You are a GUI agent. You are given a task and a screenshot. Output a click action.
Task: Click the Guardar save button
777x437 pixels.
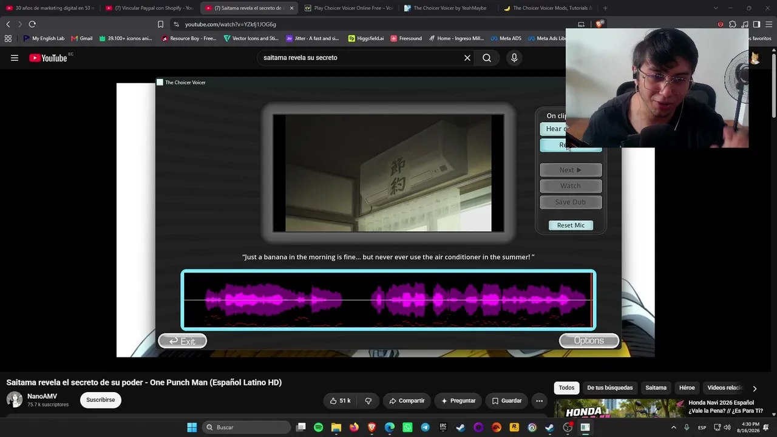(507, 401)
